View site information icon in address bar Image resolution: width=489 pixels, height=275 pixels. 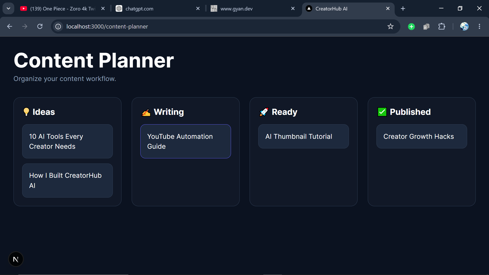(x=58, y=26)
